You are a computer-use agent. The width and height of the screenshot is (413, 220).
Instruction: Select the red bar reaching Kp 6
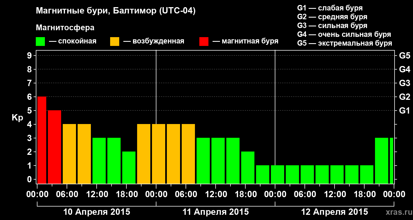pyautogui.click(x=42, y=140)
